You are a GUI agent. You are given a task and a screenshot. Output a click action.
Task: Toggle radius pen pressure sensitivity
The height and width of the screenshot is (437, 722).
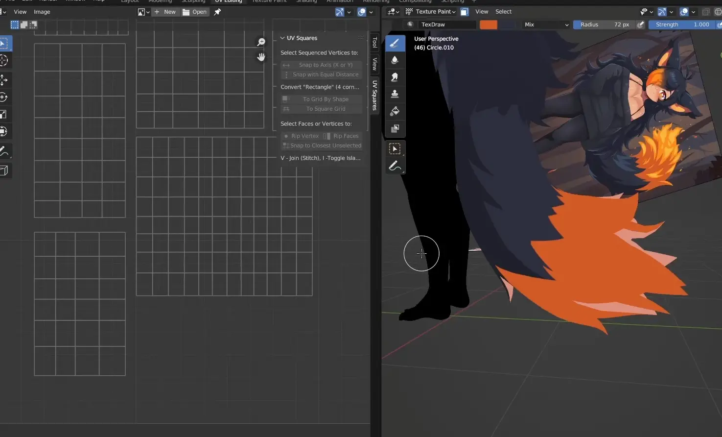[640, 24]
